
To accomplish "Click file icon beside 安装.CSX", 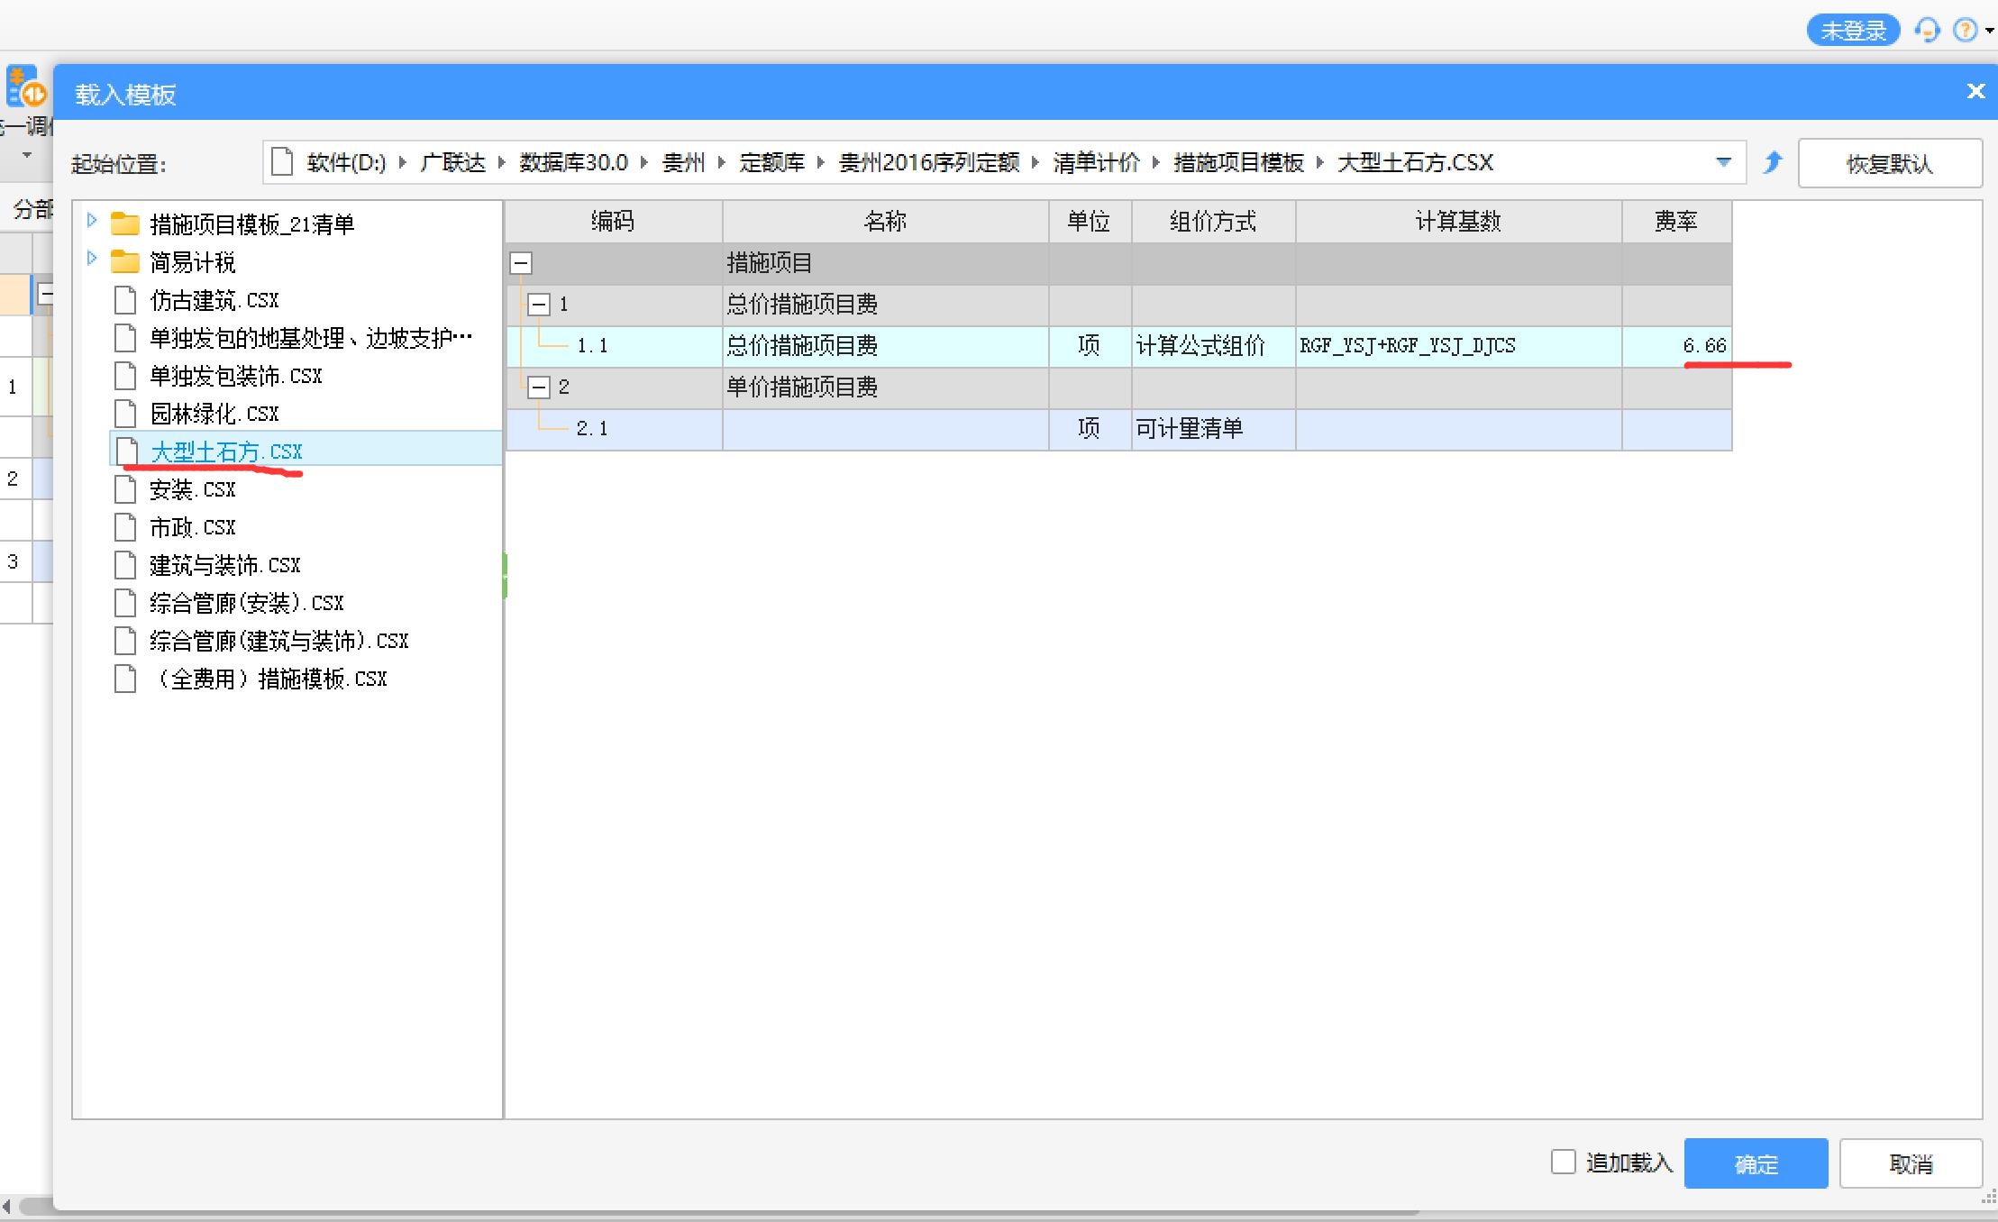I will 125,488.
